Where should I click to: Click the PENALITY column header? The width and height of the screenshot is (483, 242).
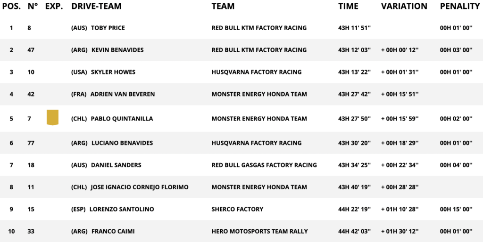coord(460,7)
